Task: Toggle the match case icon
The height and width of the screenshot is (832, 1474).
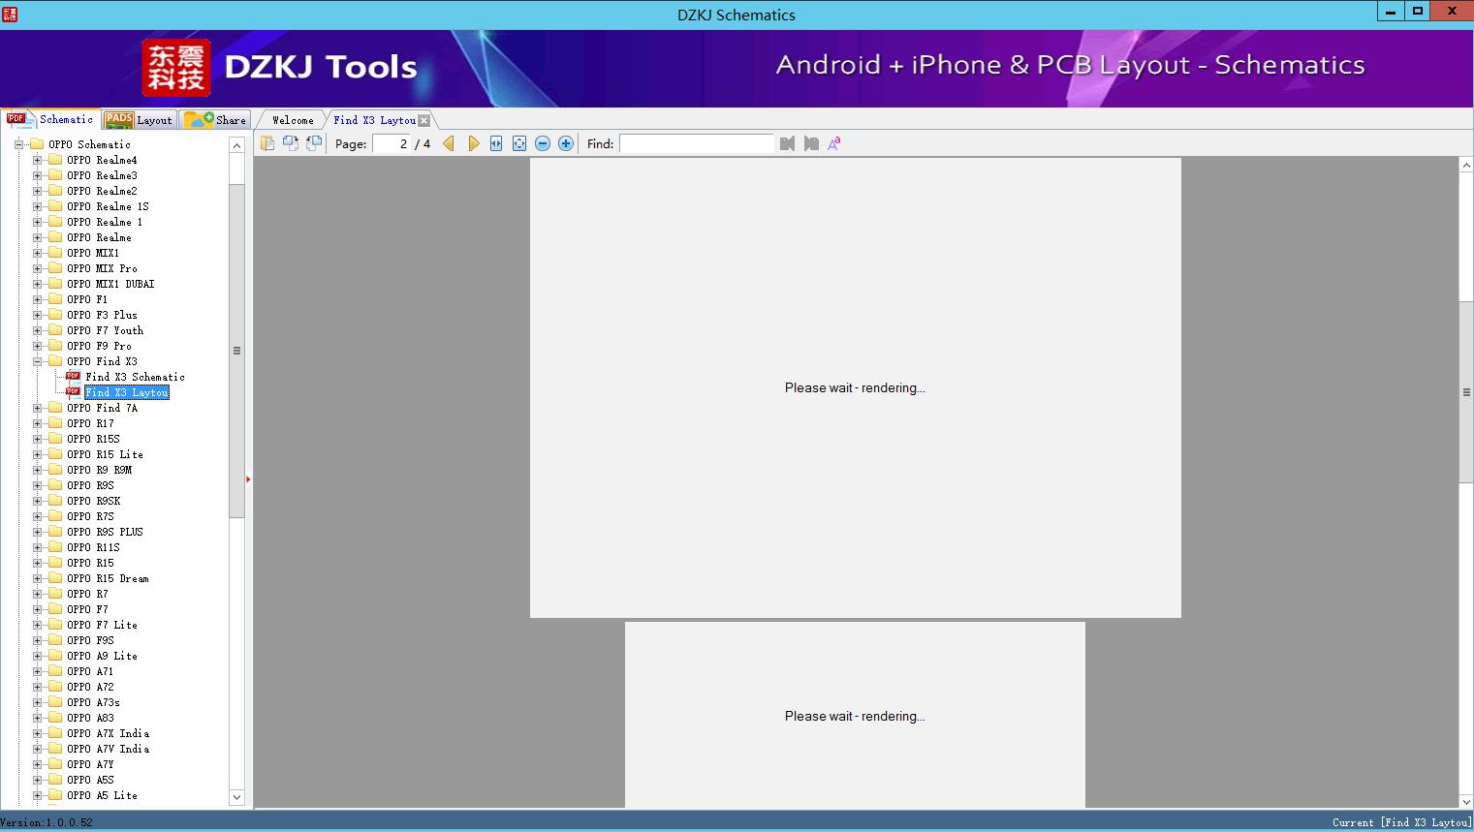Action: click(x=833, y=143)
